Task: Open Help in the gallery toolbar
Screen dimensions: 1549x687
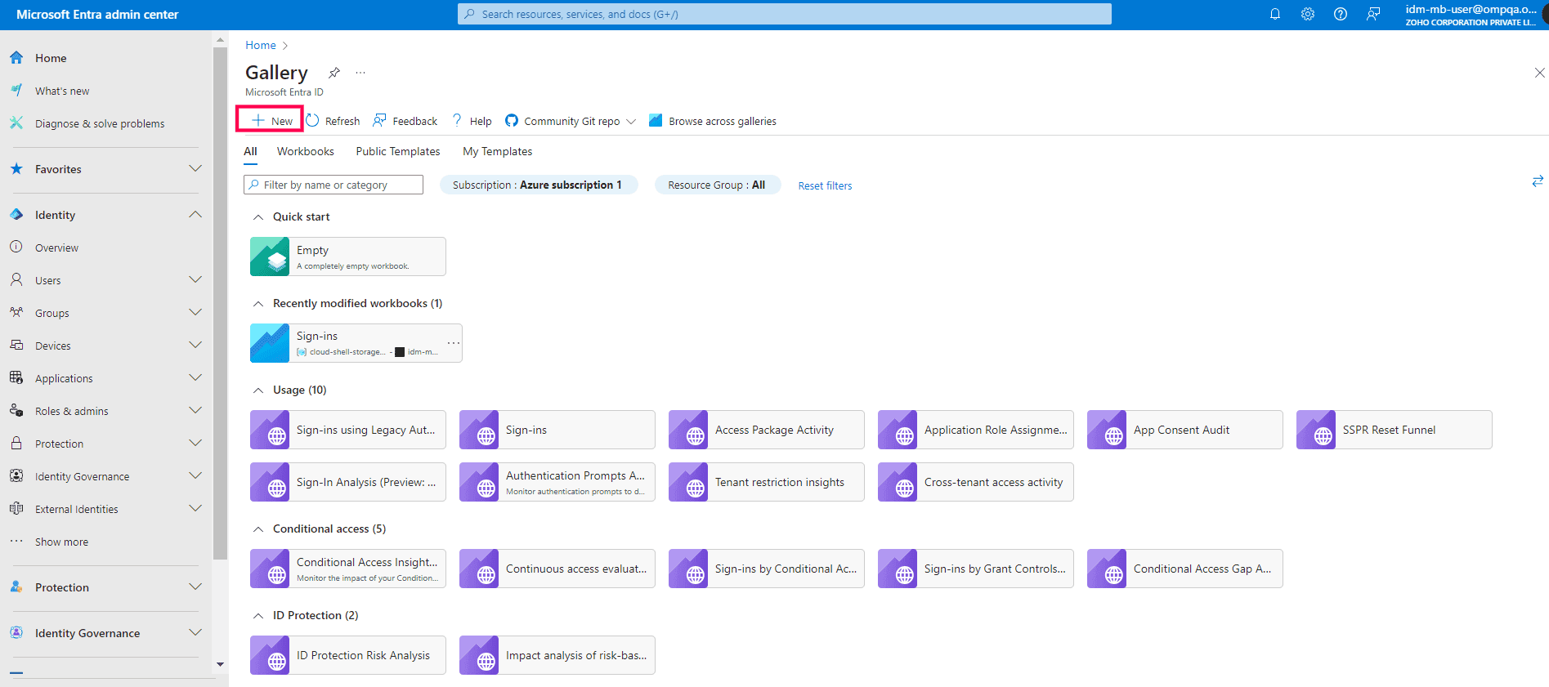Action: (x=472, y=121)
